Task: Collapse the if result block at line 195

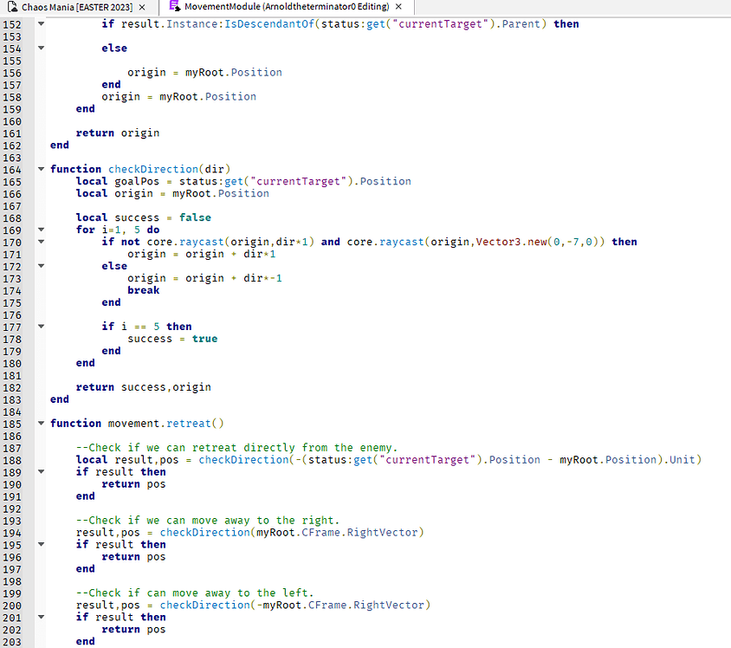Action: coord(40,544)
